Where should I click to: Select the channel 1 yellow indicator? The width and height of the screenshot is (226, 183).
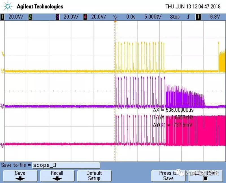click(x=3, y=17)
